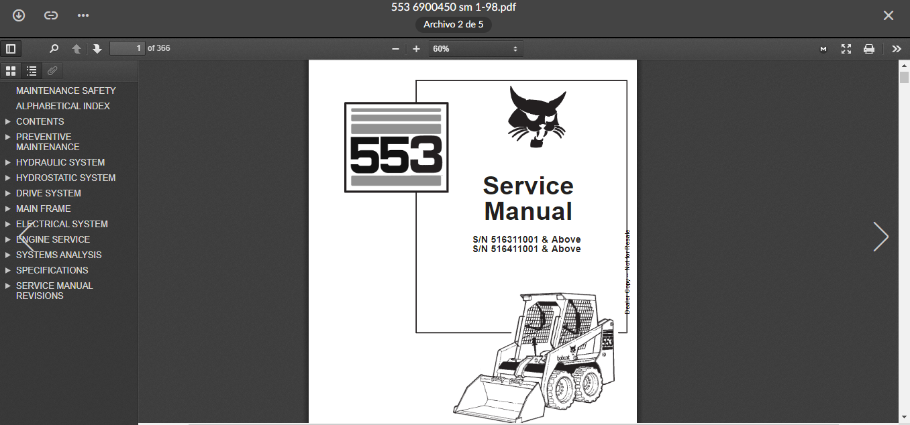
Task: Click the download file icon
Action: (x=19, y=15)
